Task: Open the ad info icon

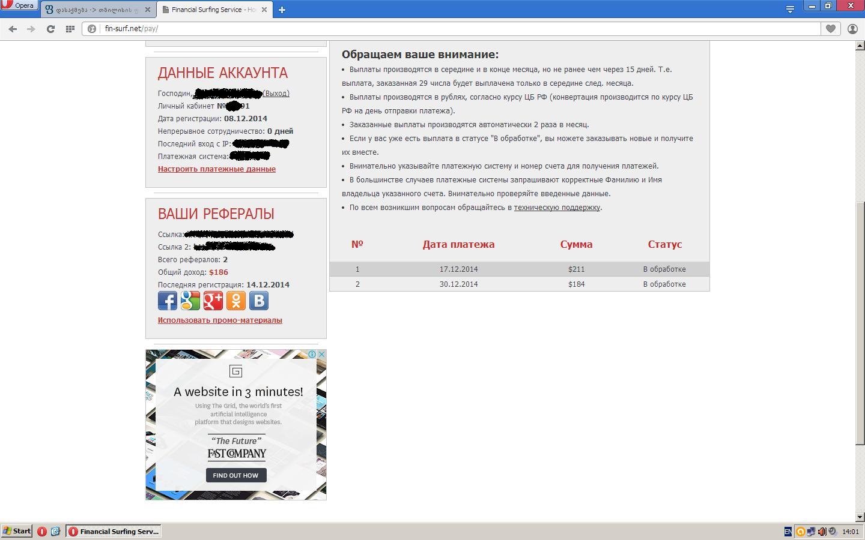Action: pos(312,355)
